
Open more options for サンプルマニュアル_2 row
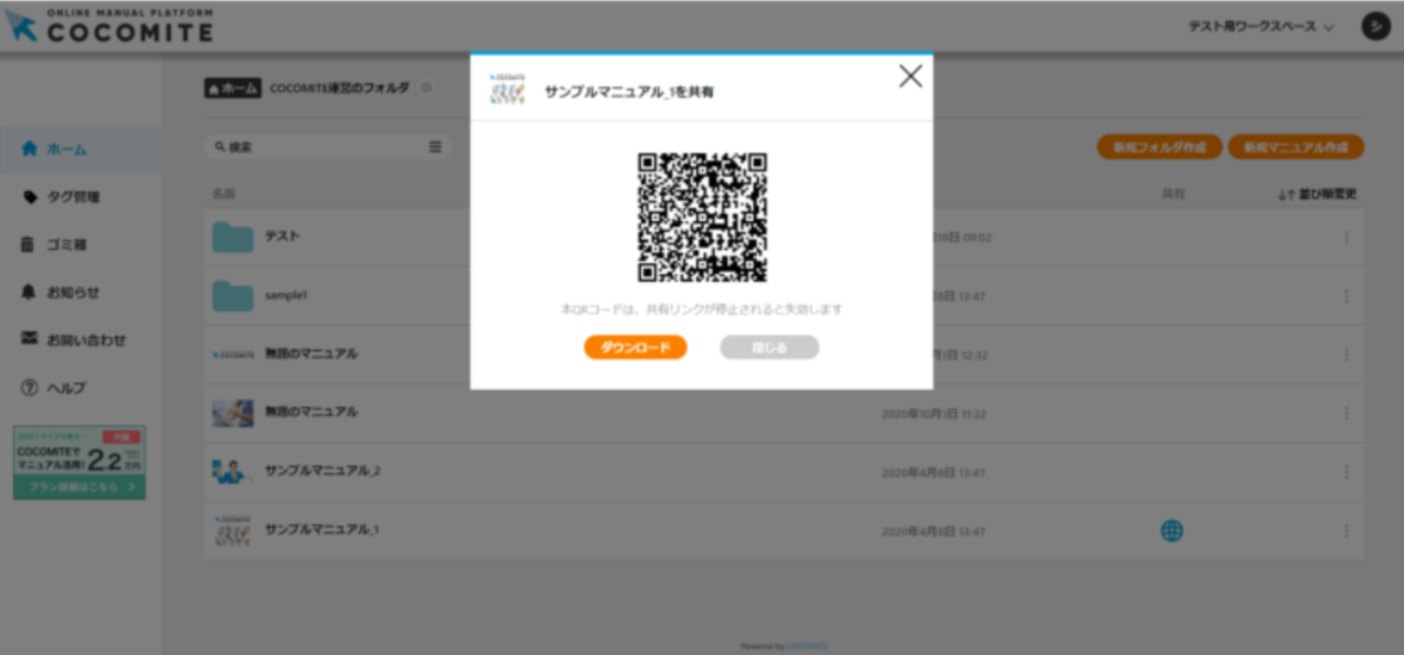click(1346, 472)
